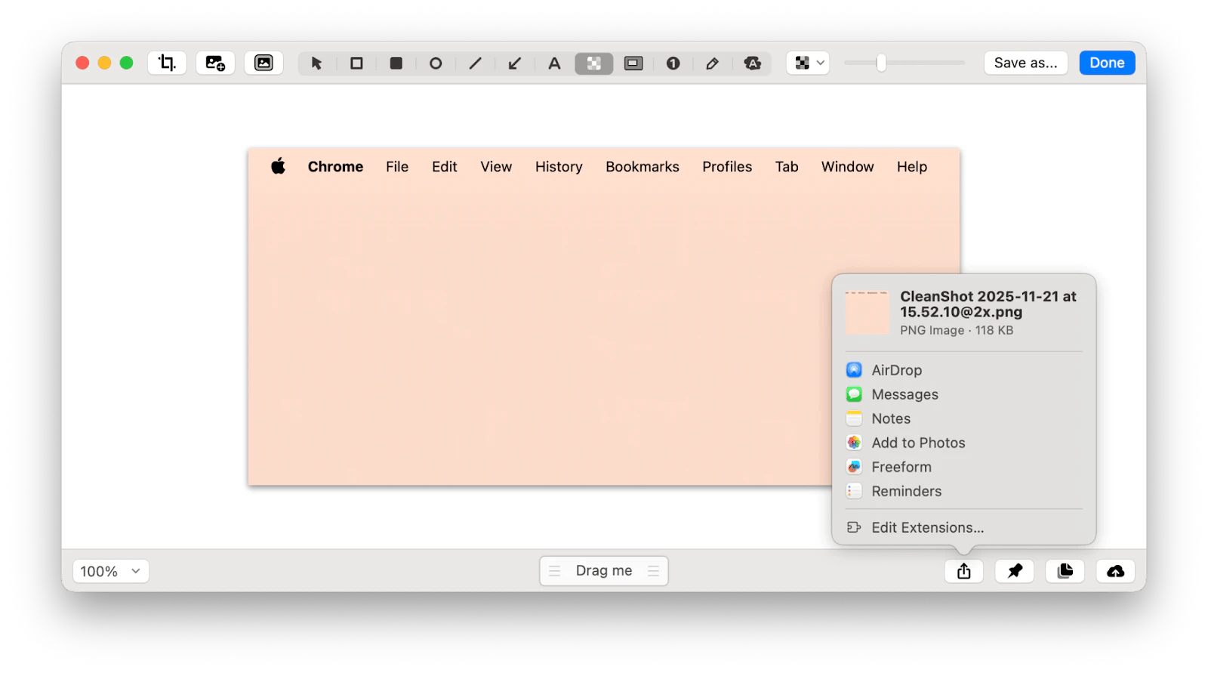Screen dimensions: 1208x673
Task: Click the copy to clipboard icon
Action: pyautogui.click(x=1065, y=571)
